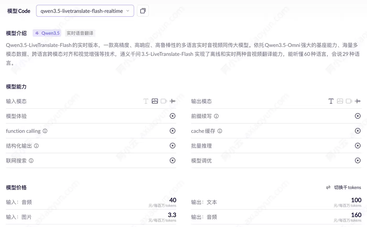
Task: Click the unsupported X icon for 模型体验
Action: point(172,116)
